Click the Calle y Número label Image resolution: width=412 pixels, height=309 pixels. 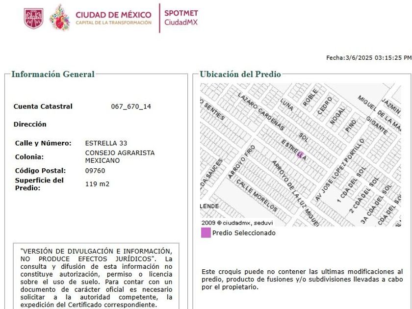[x=43, y=143]
